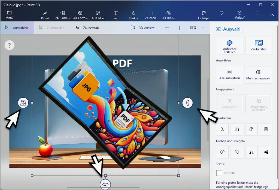Click the Y-axis rotation handle below the selection
Viewport: 279px width, 190px height.
(105, 185)
